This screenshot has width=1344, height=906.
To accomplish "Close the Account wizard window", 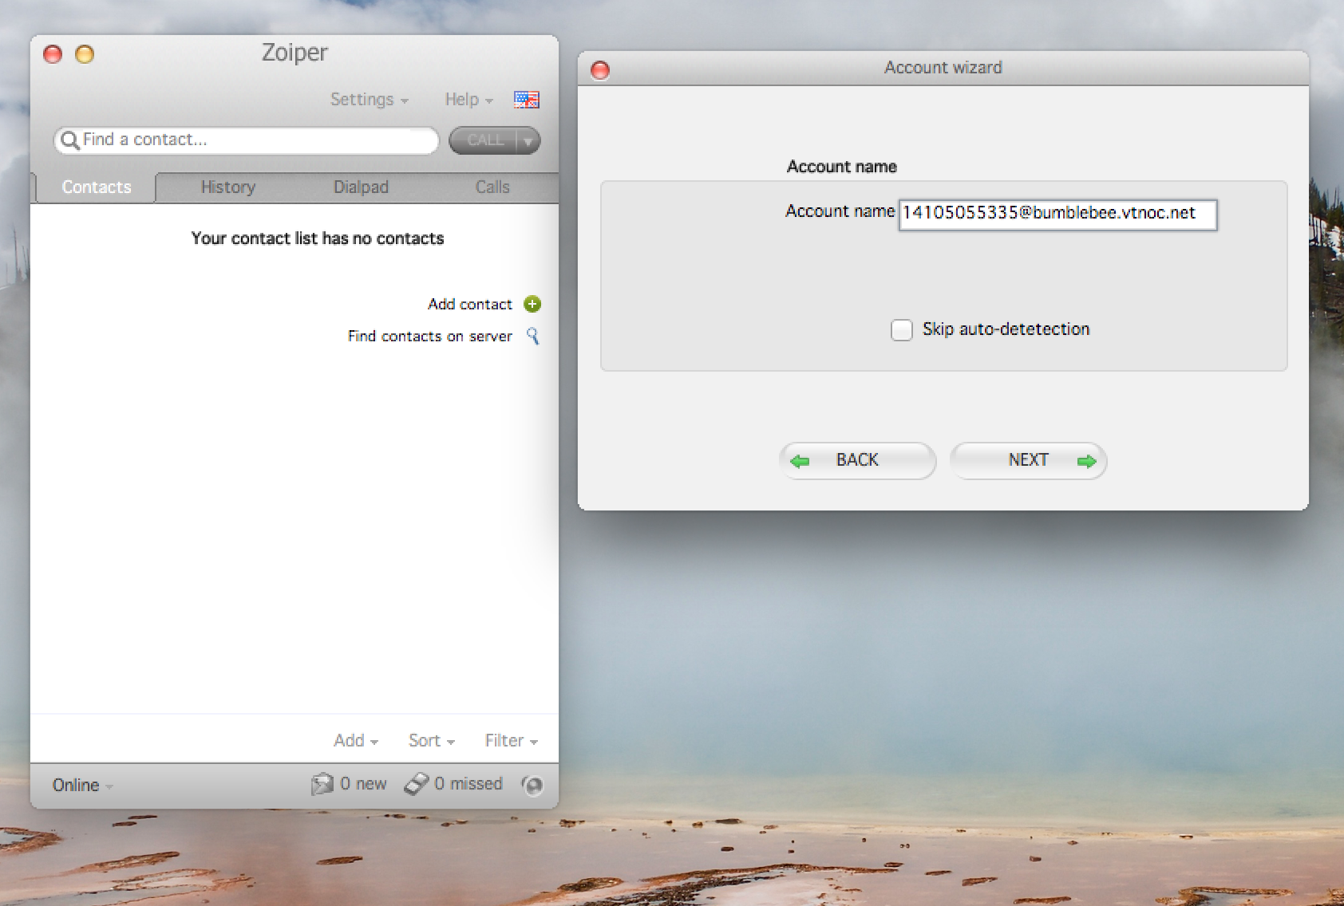I will click(x=599, y=70).
